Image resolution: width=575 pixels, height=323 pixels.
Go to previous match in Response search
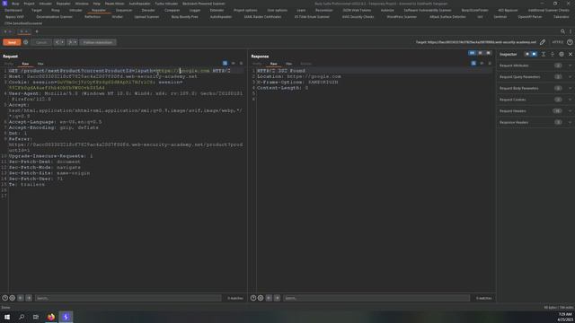(269, 298)
